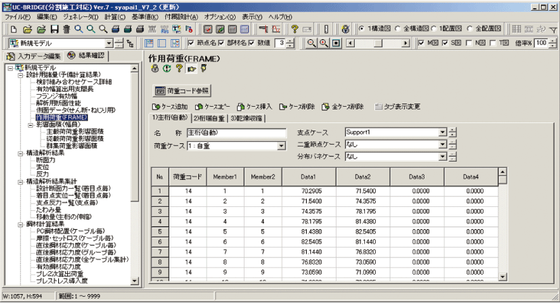Click the ケース挿入 button
560x303 pixels.
coord(255,107)
